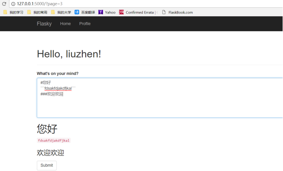Click the previewed fdsakfdjakdfjkal code snippet

click(x=54, y=140)
